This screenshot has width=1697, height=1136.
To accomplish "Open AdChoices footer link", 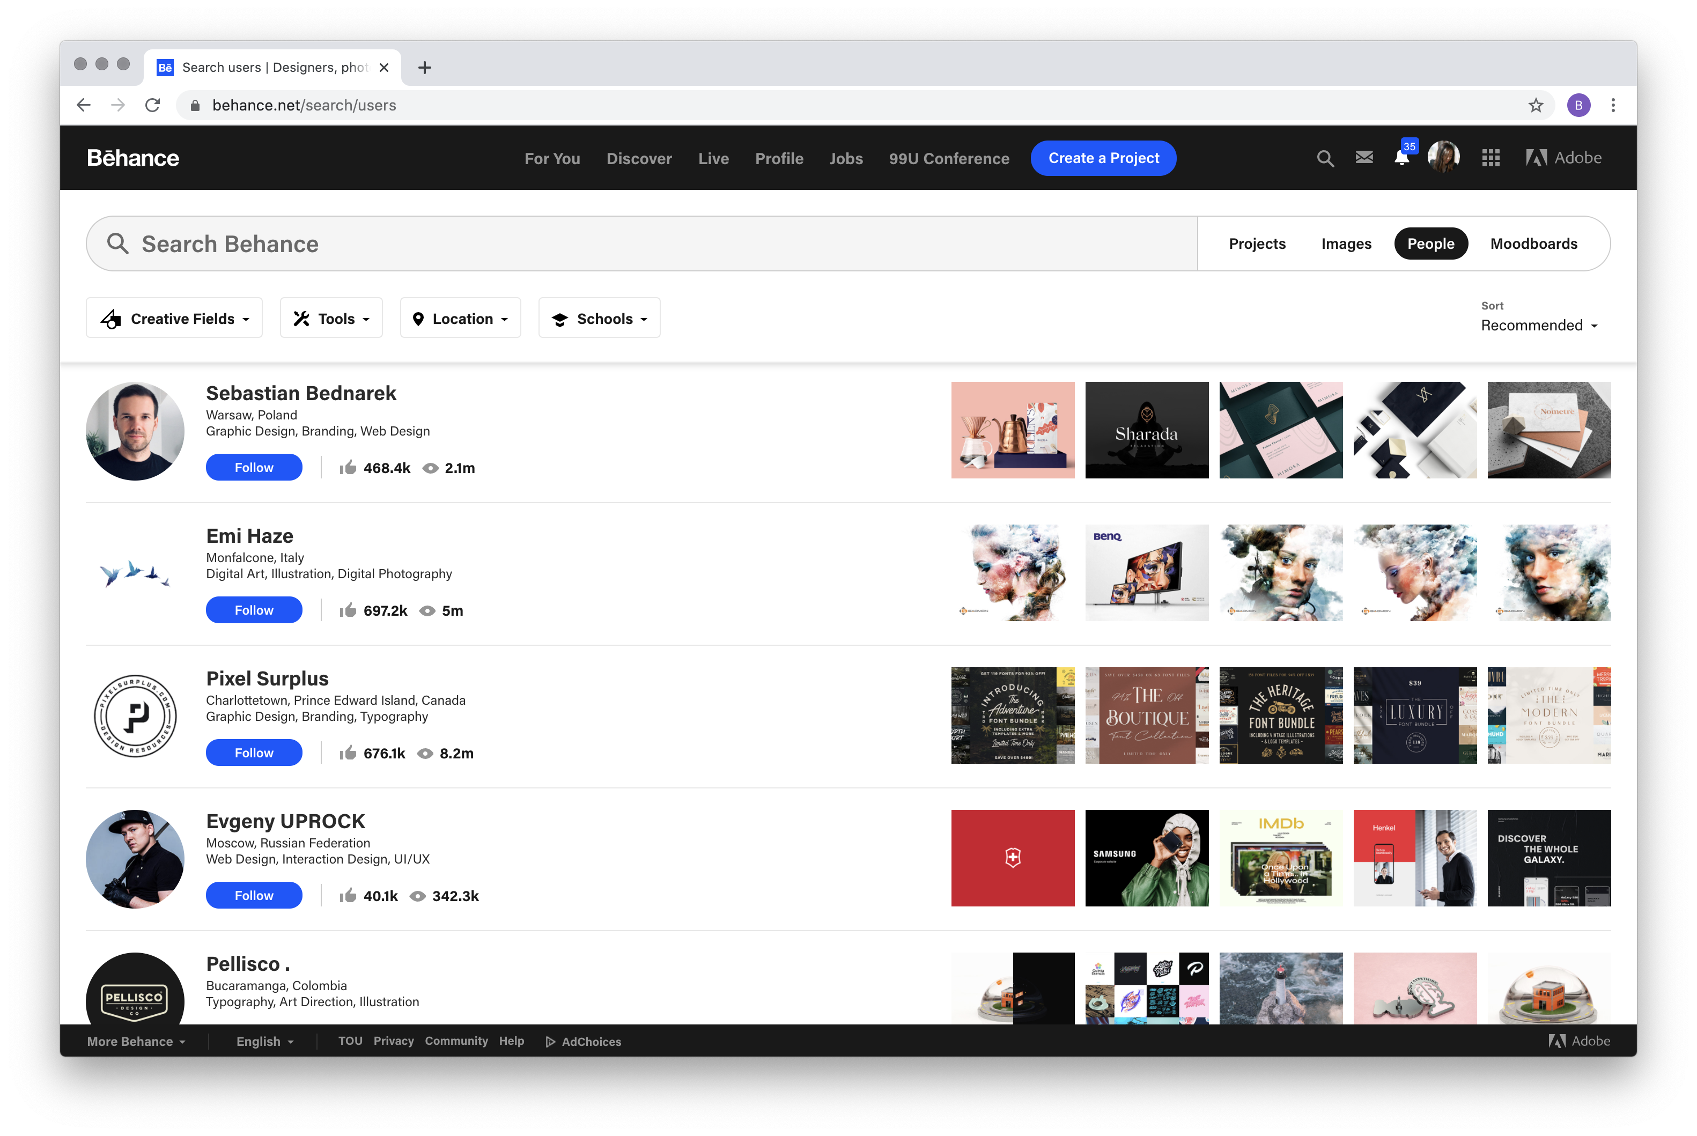I will click(x=583, y=1041).
